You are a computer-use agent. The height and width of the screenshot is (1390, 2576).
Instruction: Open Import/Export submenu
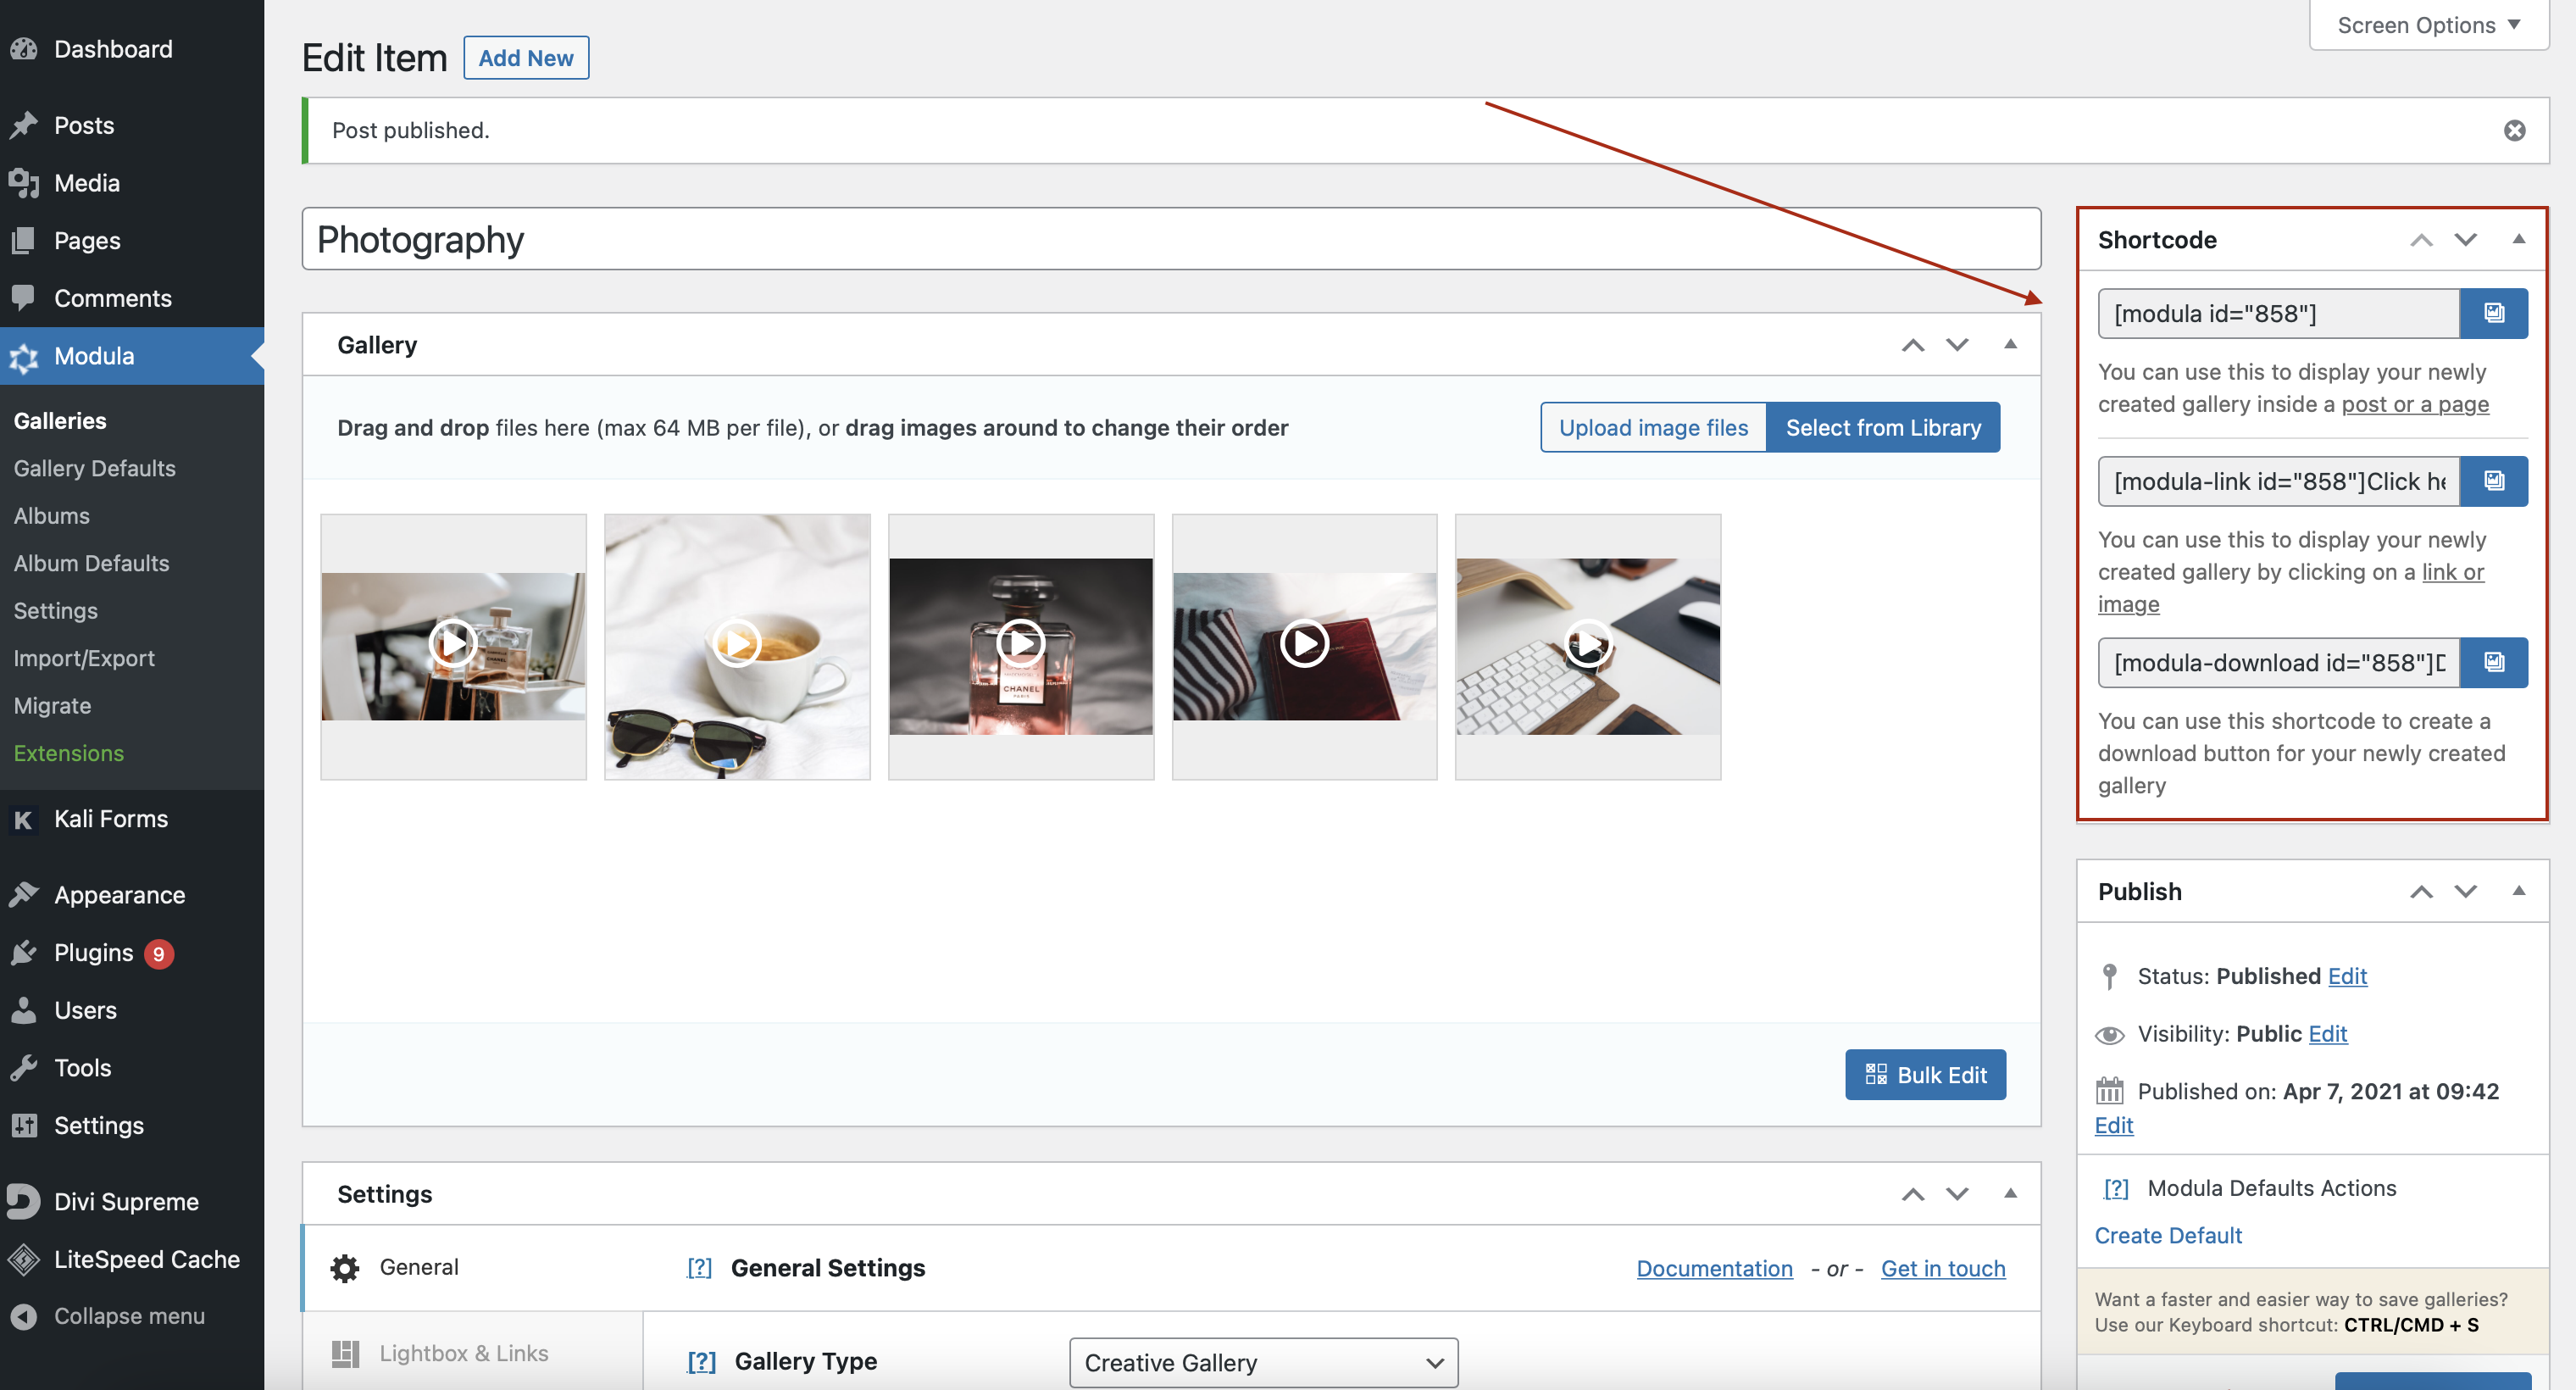point(84,658)
